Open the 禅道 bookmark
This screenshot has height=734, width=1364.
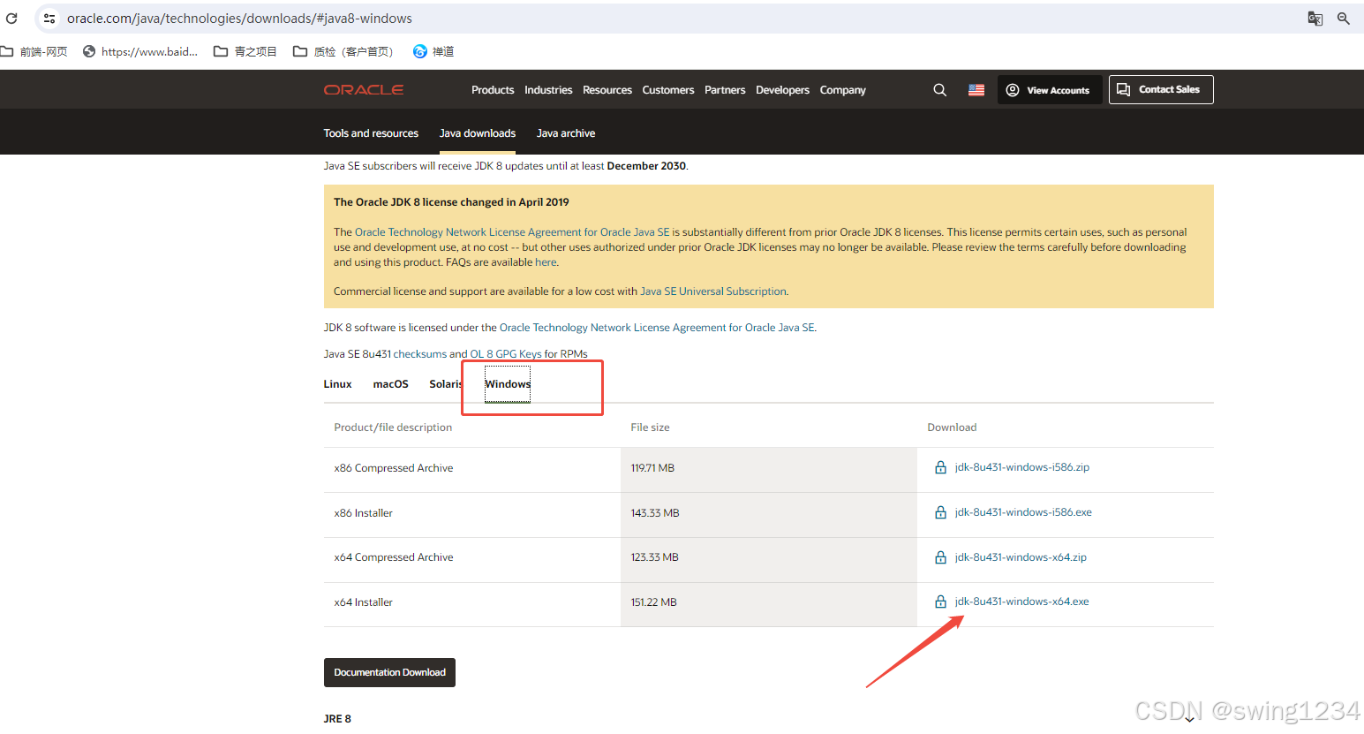433,51
